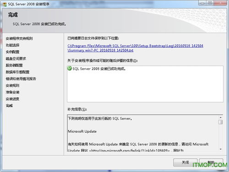Select the 错误和使用情况报告 step in sidebar
Image resolution: width=229 pixels, height=172 pixels.
click(21, 79)
